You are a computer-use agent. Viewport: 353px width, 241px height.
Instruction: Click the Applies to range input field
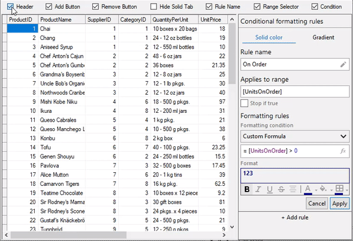tap(295, 91)
